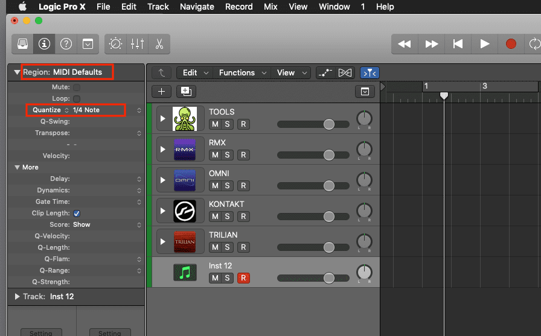Click the red Record transport button

511,44
